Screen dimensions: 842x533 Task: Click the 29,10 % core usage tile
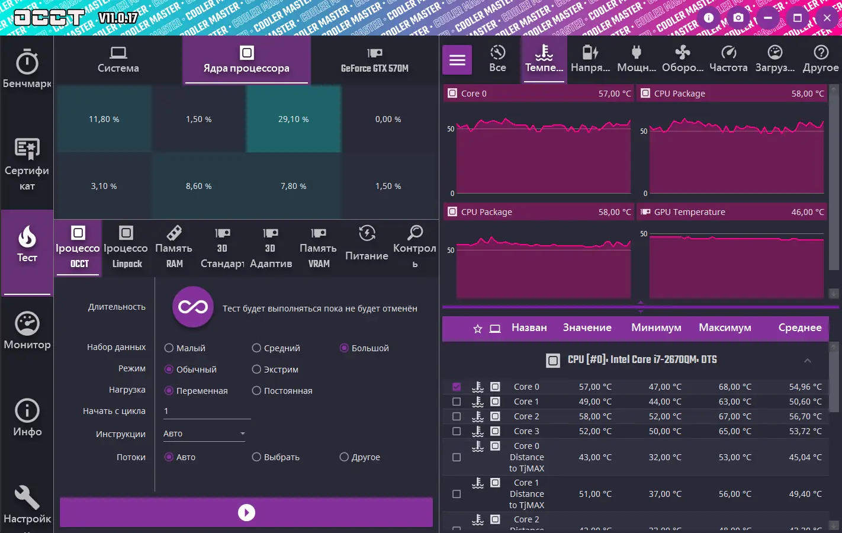[294, 119]
